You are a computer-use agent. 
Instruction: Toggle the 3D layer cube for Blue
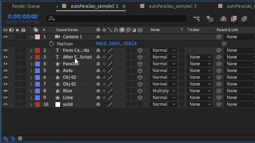(140, 91)
